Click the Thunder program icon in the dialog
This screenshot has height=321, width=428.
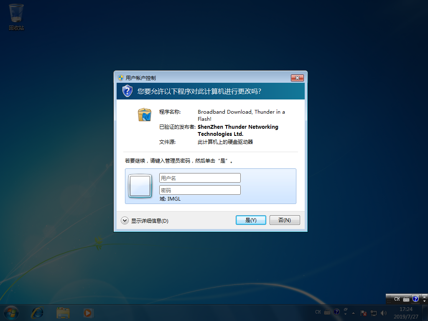[145, 115]
